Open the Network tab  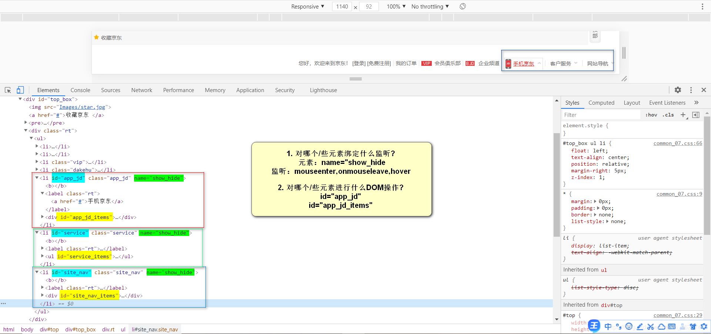(x=142, y=90)
